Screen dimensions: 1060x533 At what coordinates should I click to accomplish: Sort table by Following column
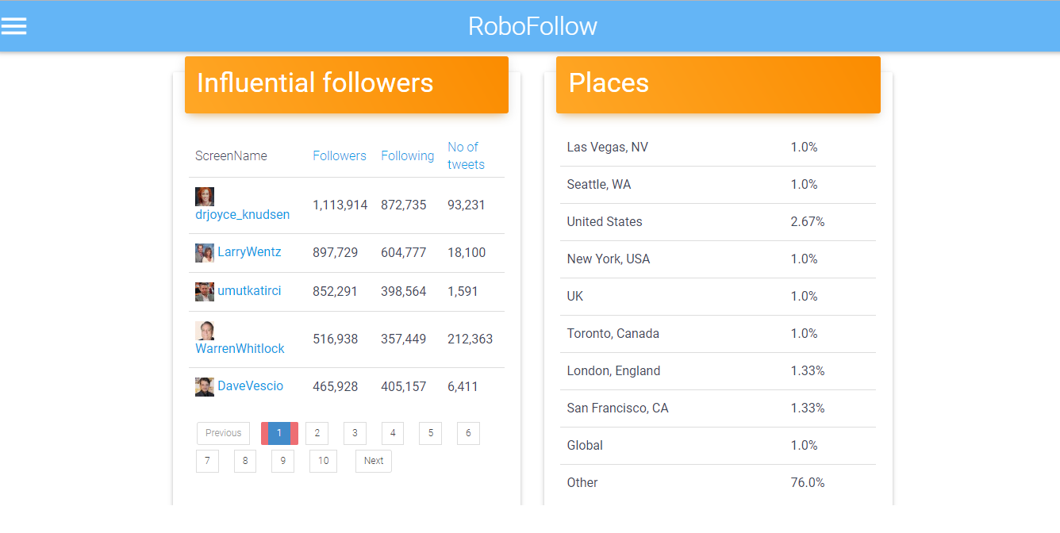tap(408, 156)
